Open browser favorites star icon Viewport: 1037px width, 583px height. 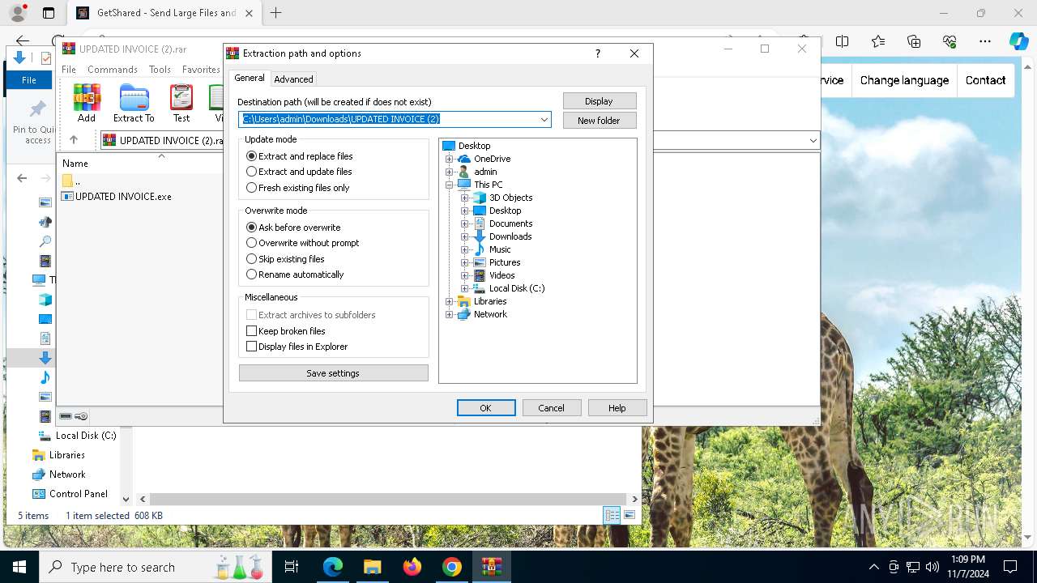pyautogui.click(x=878, y=41)
